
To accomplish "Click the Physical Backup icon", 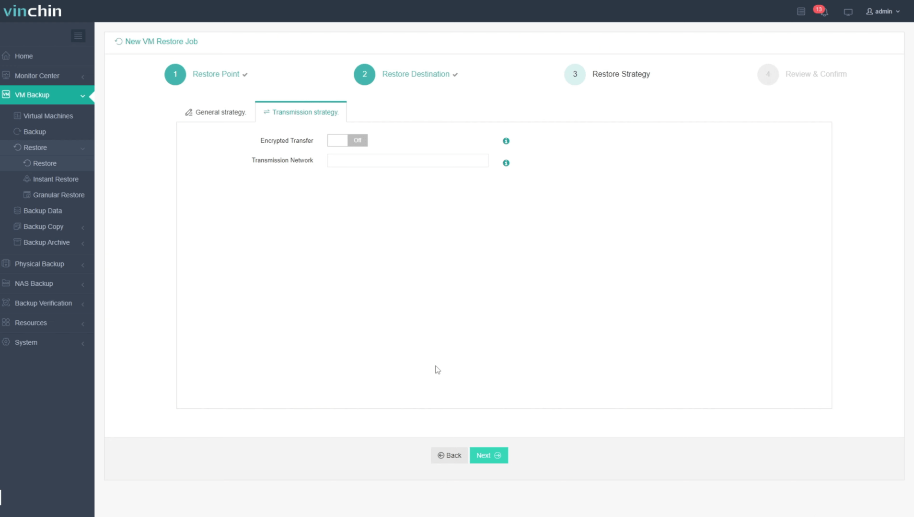I will coord(6,263).
